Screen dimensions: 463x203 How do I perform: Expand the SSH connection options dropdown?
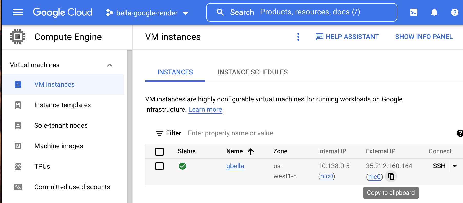click(x=455, y=166)
